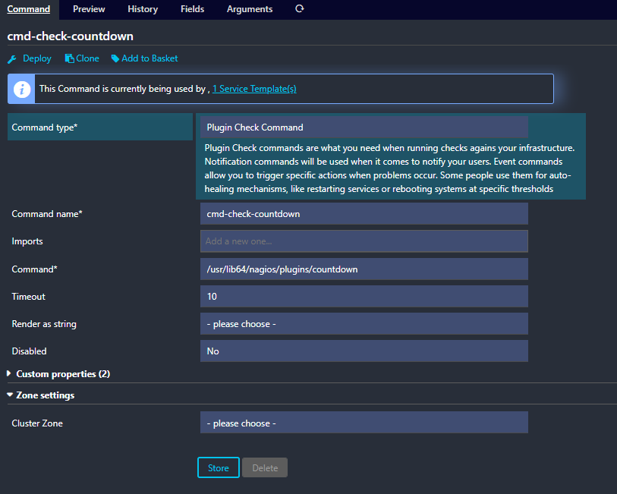Open the Disabled dropdown showing No

pos(364,351)
